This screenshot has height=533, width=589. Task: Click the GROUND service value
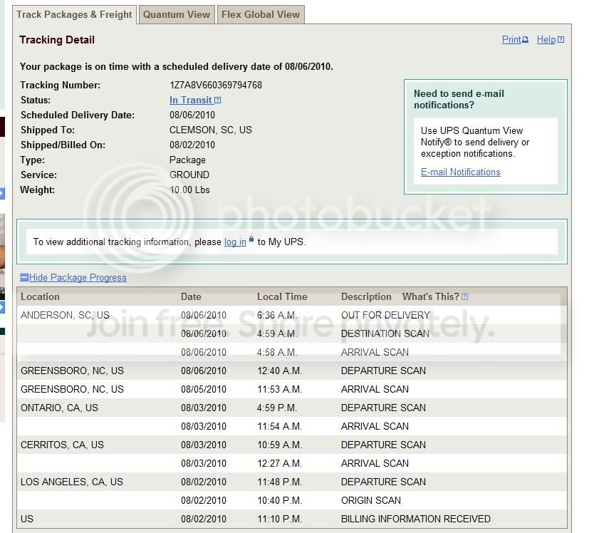[x=189, y=175]
